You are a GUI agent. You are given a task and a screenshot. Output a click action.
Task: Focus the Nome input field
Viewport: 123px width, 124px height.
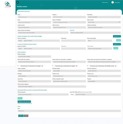coord(34,17)
